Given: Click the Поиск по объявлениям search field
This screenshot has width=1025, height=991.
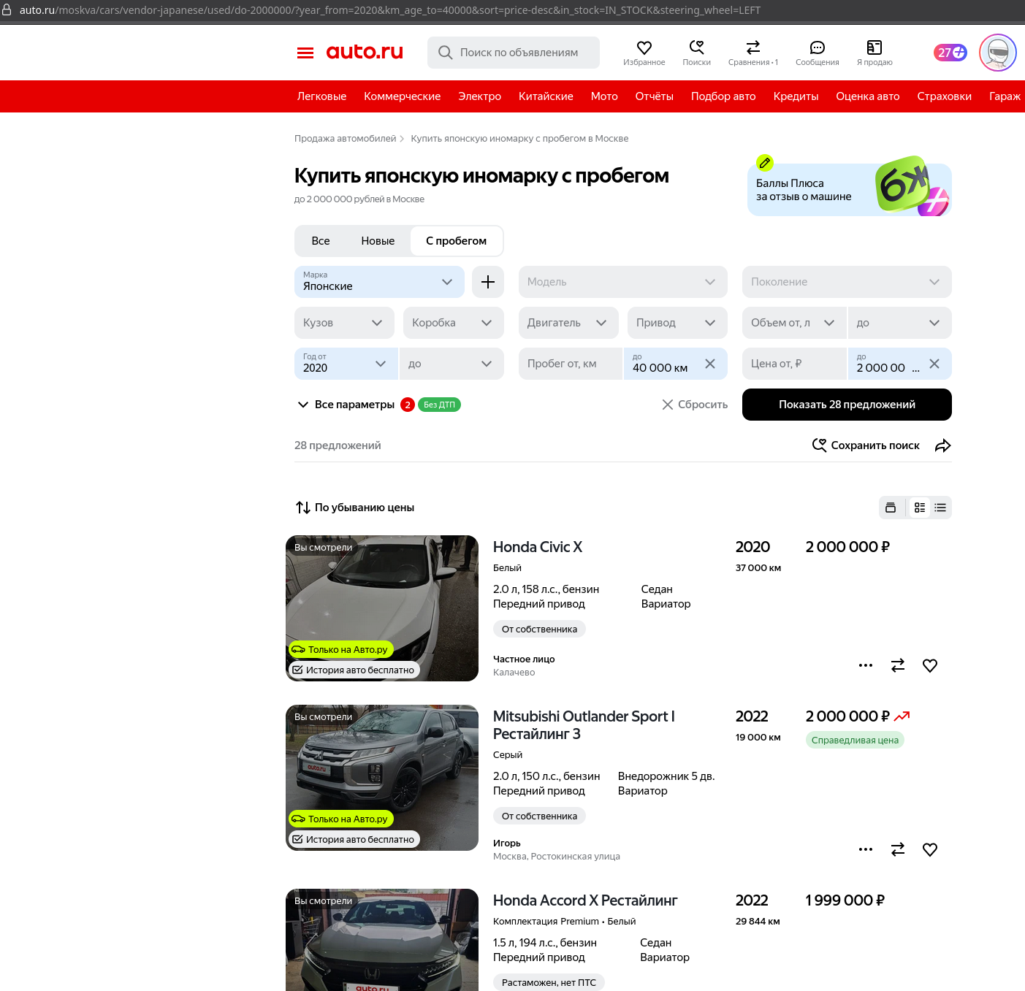Looking at the screenshot, I should pos(514,53).
